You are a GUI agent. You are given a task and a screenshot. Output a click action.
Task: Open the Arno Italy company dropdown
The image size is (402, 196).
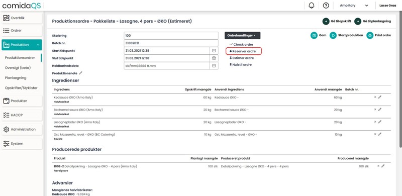(354, 6)
